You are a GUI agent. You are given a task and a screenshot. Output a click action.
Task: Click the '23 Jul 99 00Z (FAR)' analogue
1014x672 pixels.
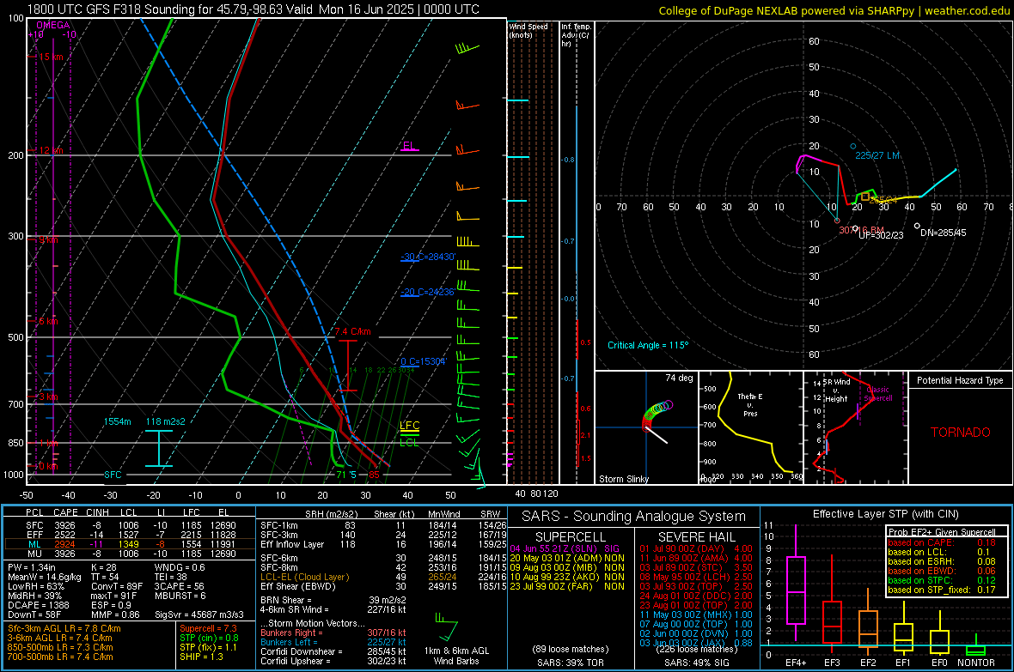click(x=567, y=586)
